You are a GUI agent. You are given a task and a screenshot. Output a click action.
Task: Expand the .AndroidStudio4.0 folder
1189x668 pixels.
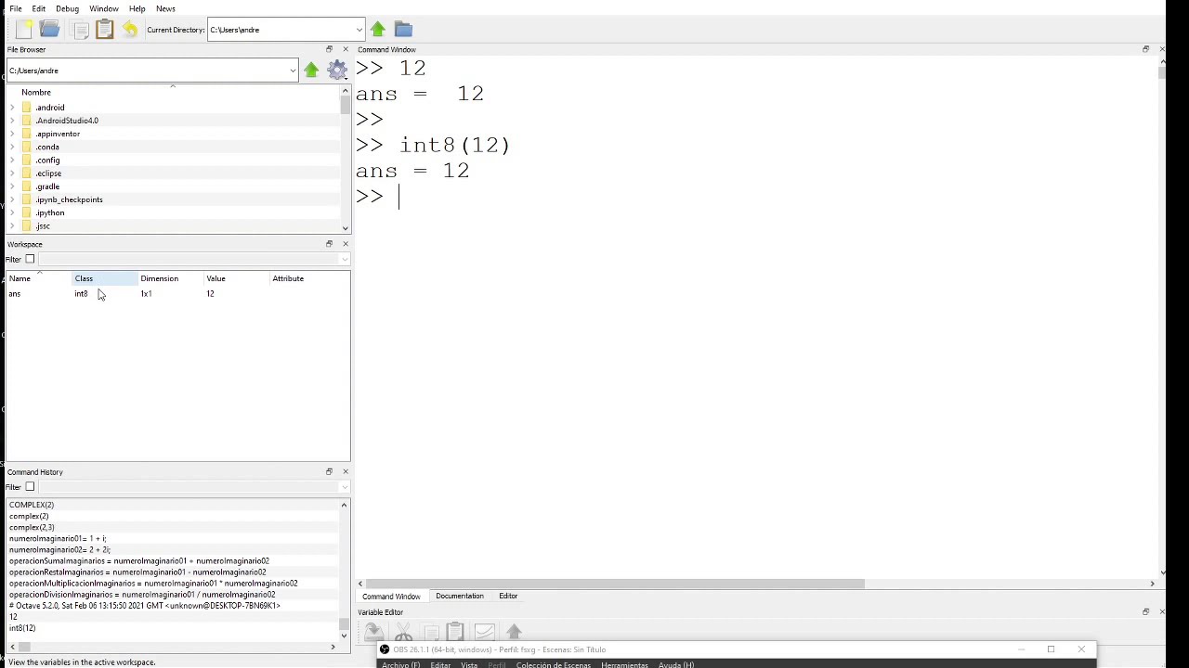(x=12, y=121)
